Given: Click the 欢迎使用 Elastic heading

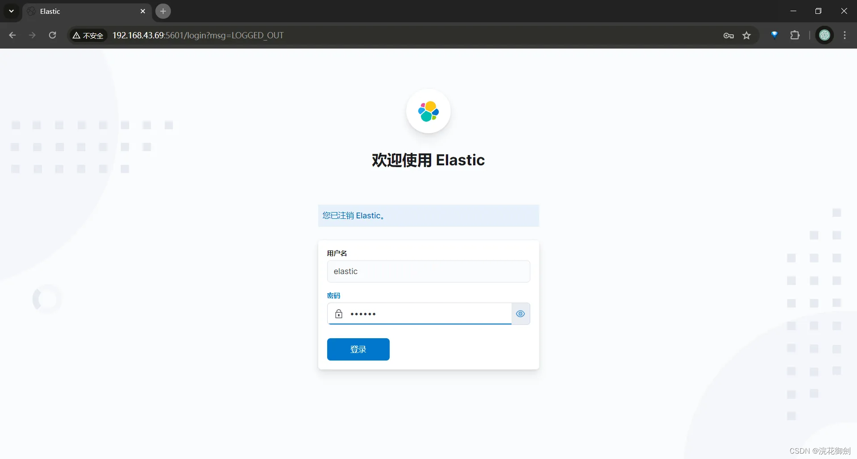Looking at the screenshot, I should [x=428, y=160].
